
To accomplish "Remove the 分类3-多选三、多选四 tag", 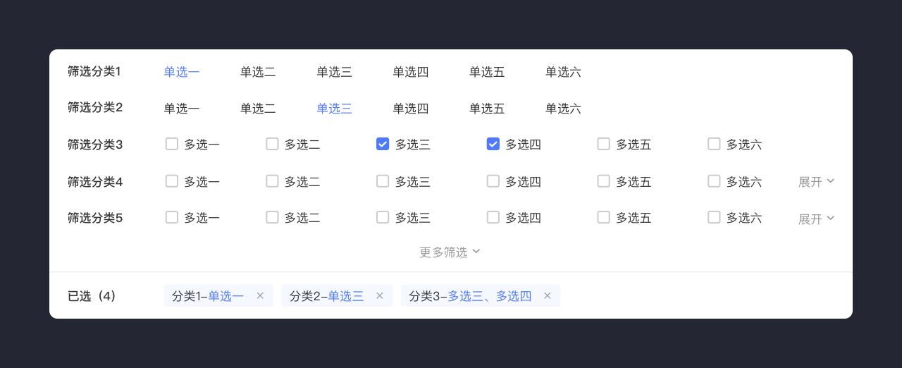I will (x=547, y=296).
